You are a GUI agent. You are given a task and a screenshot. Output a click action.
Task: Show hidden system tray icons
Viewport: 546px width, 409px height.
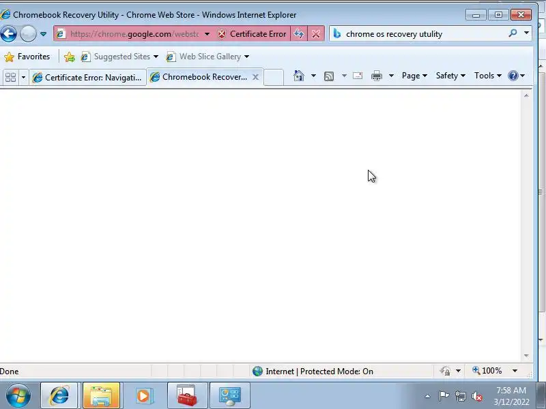coord(427,396)
